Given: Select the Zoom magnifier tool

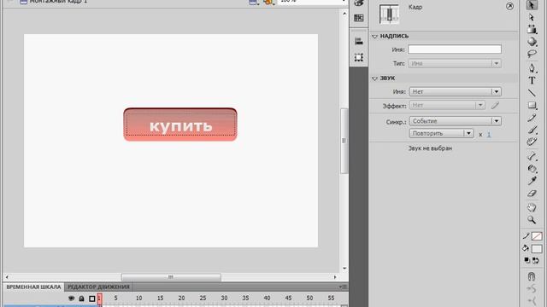Looking at the screenshot, I should click(x=532, y=220).
